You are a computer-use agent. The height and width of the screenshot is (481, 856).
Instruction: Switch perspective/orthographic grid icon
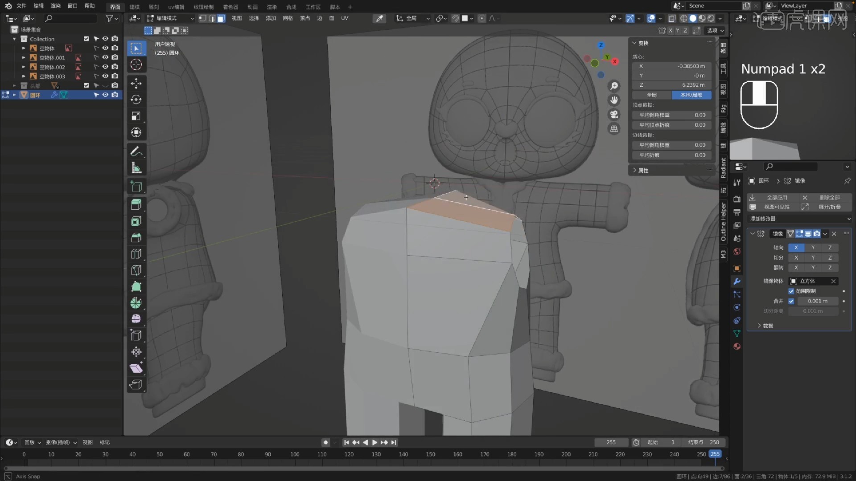click(x=614, y=129)
